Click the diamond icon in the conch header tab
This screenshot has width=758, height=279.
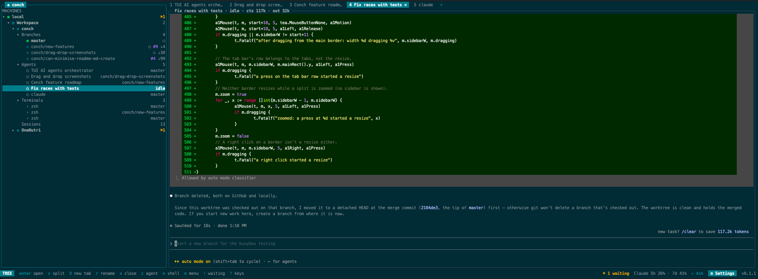(8, 5)
